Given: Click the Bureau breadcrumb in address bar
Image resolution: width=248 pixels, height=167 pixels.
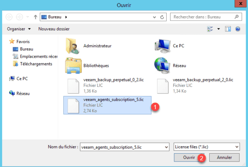Looking at the screenshot, I should pyautogui.click(x=55, y=17).
